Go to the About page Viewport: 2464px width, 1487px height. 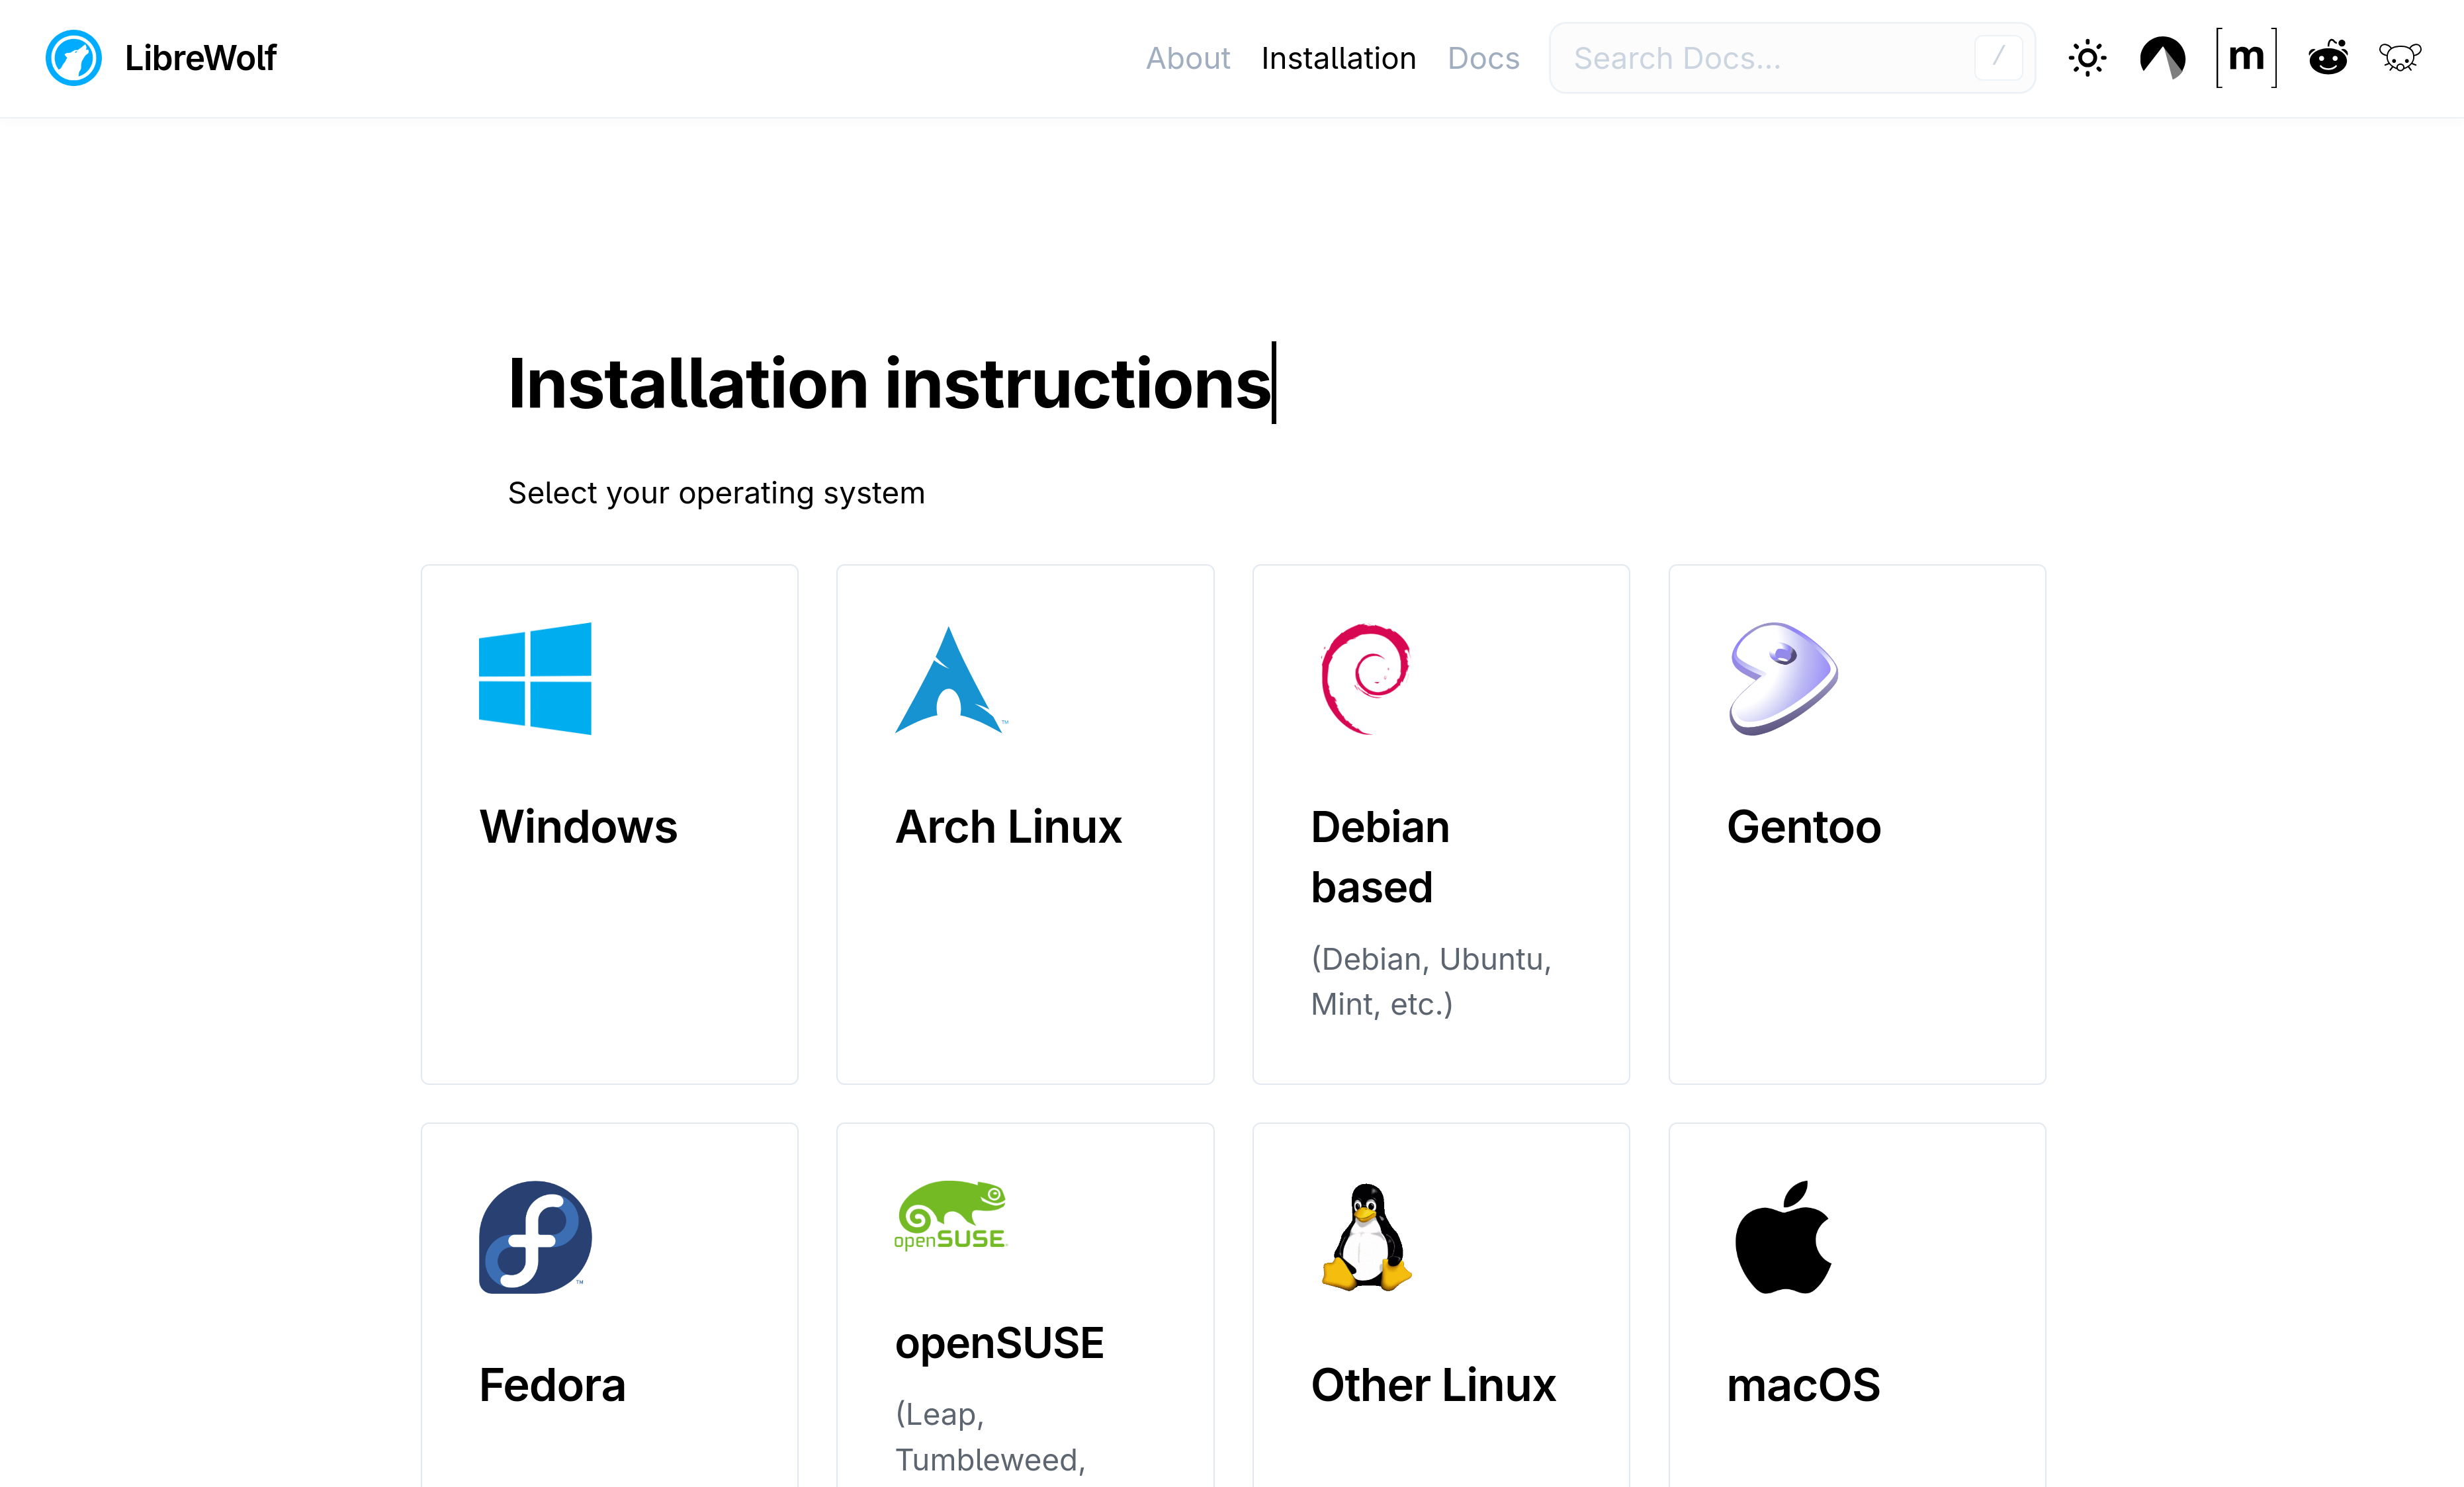[x=1187, y=58]
